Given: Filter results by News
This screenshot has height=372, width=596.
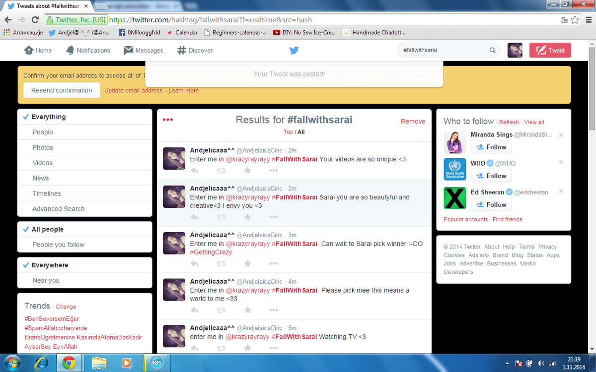Looking at the screenshot, I should tap(84, 178).
